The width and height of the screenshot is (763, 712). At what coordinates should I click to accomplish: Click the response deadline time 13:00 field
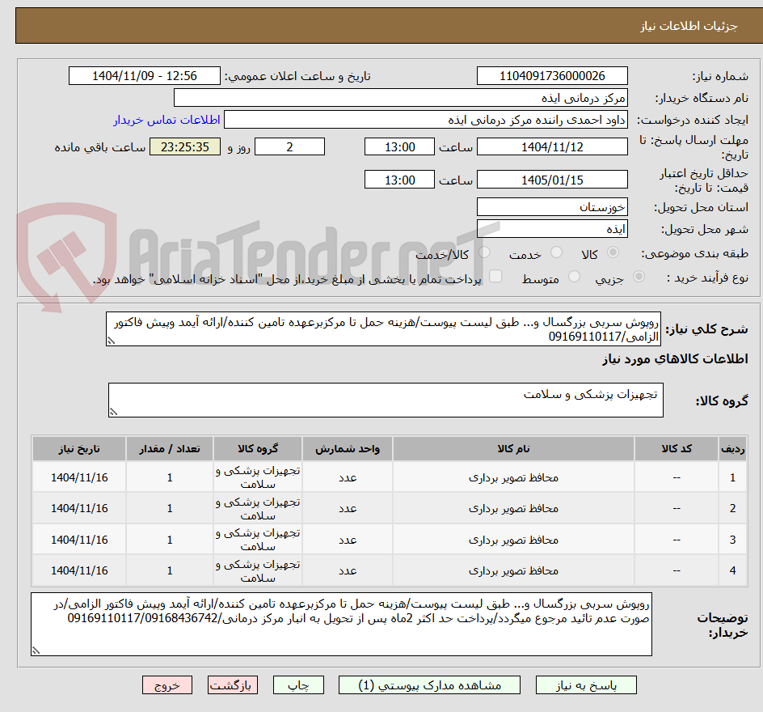pos(399,146)
